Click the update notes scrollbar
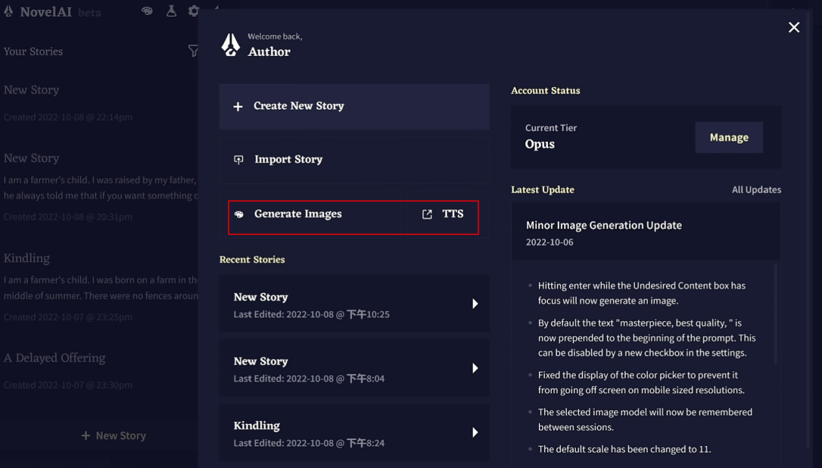 [775, 313]
